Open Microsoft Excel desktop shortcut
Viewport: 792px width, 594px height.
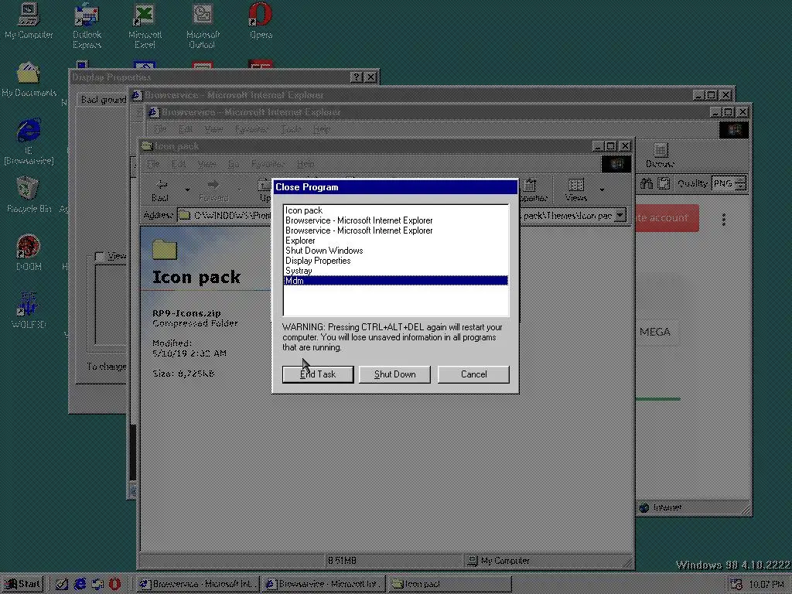coord(145,26)
